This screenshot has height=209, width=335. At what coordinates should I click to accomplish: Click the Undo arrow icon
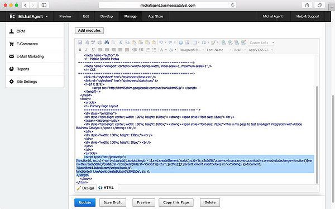[161, 42]
